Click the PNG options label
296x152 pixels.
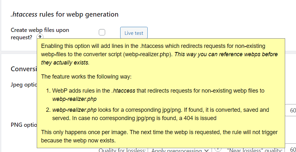(24, 125)
